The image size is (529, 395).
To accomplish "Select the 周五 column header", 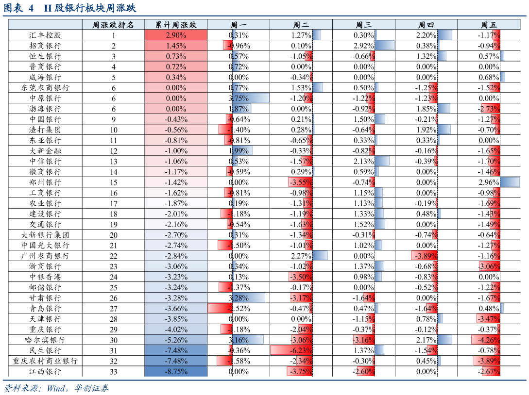I will tap(489, 25).
